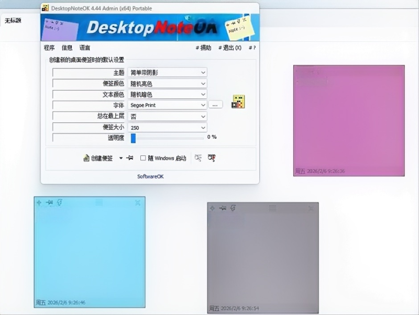The image size is (419, 315).
Task: Click the DesktopNoteOK banner logo
Action: [152, 28]
